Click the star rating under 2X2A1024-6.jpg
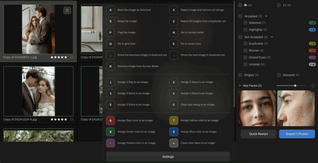 coord(59,120)
